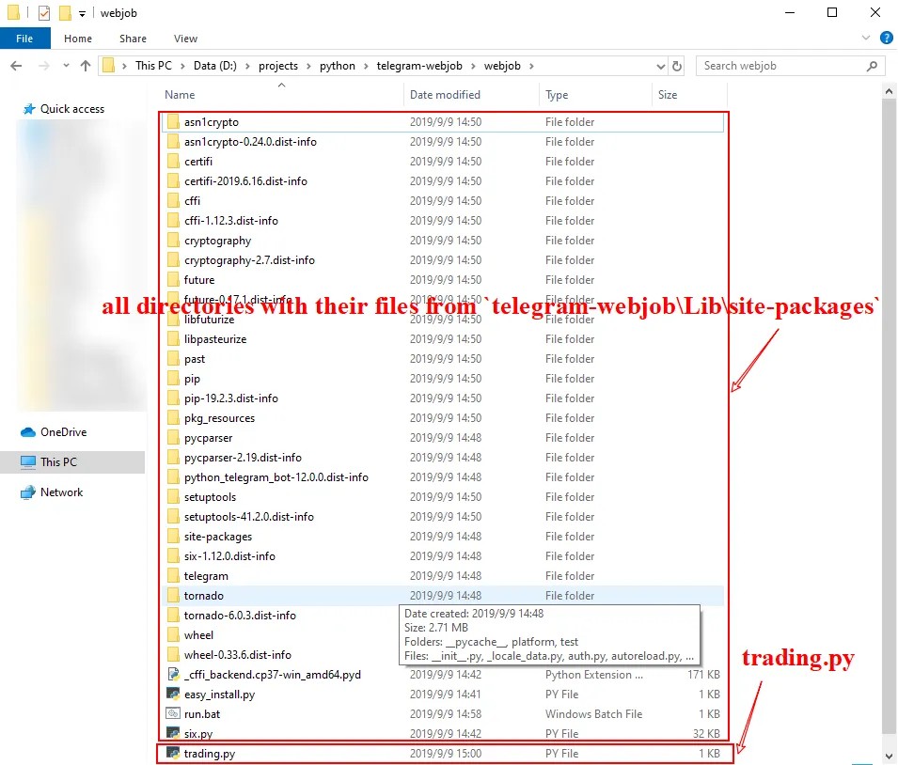Click the Properties checkmark icon in title bar
The image size is (898, 765).
(x=44, y=12)
